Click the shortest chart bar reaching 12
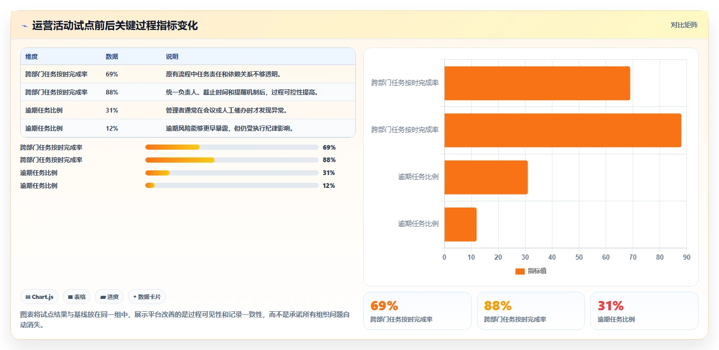This screenshot has height=350, width=719. coord(460,225)
